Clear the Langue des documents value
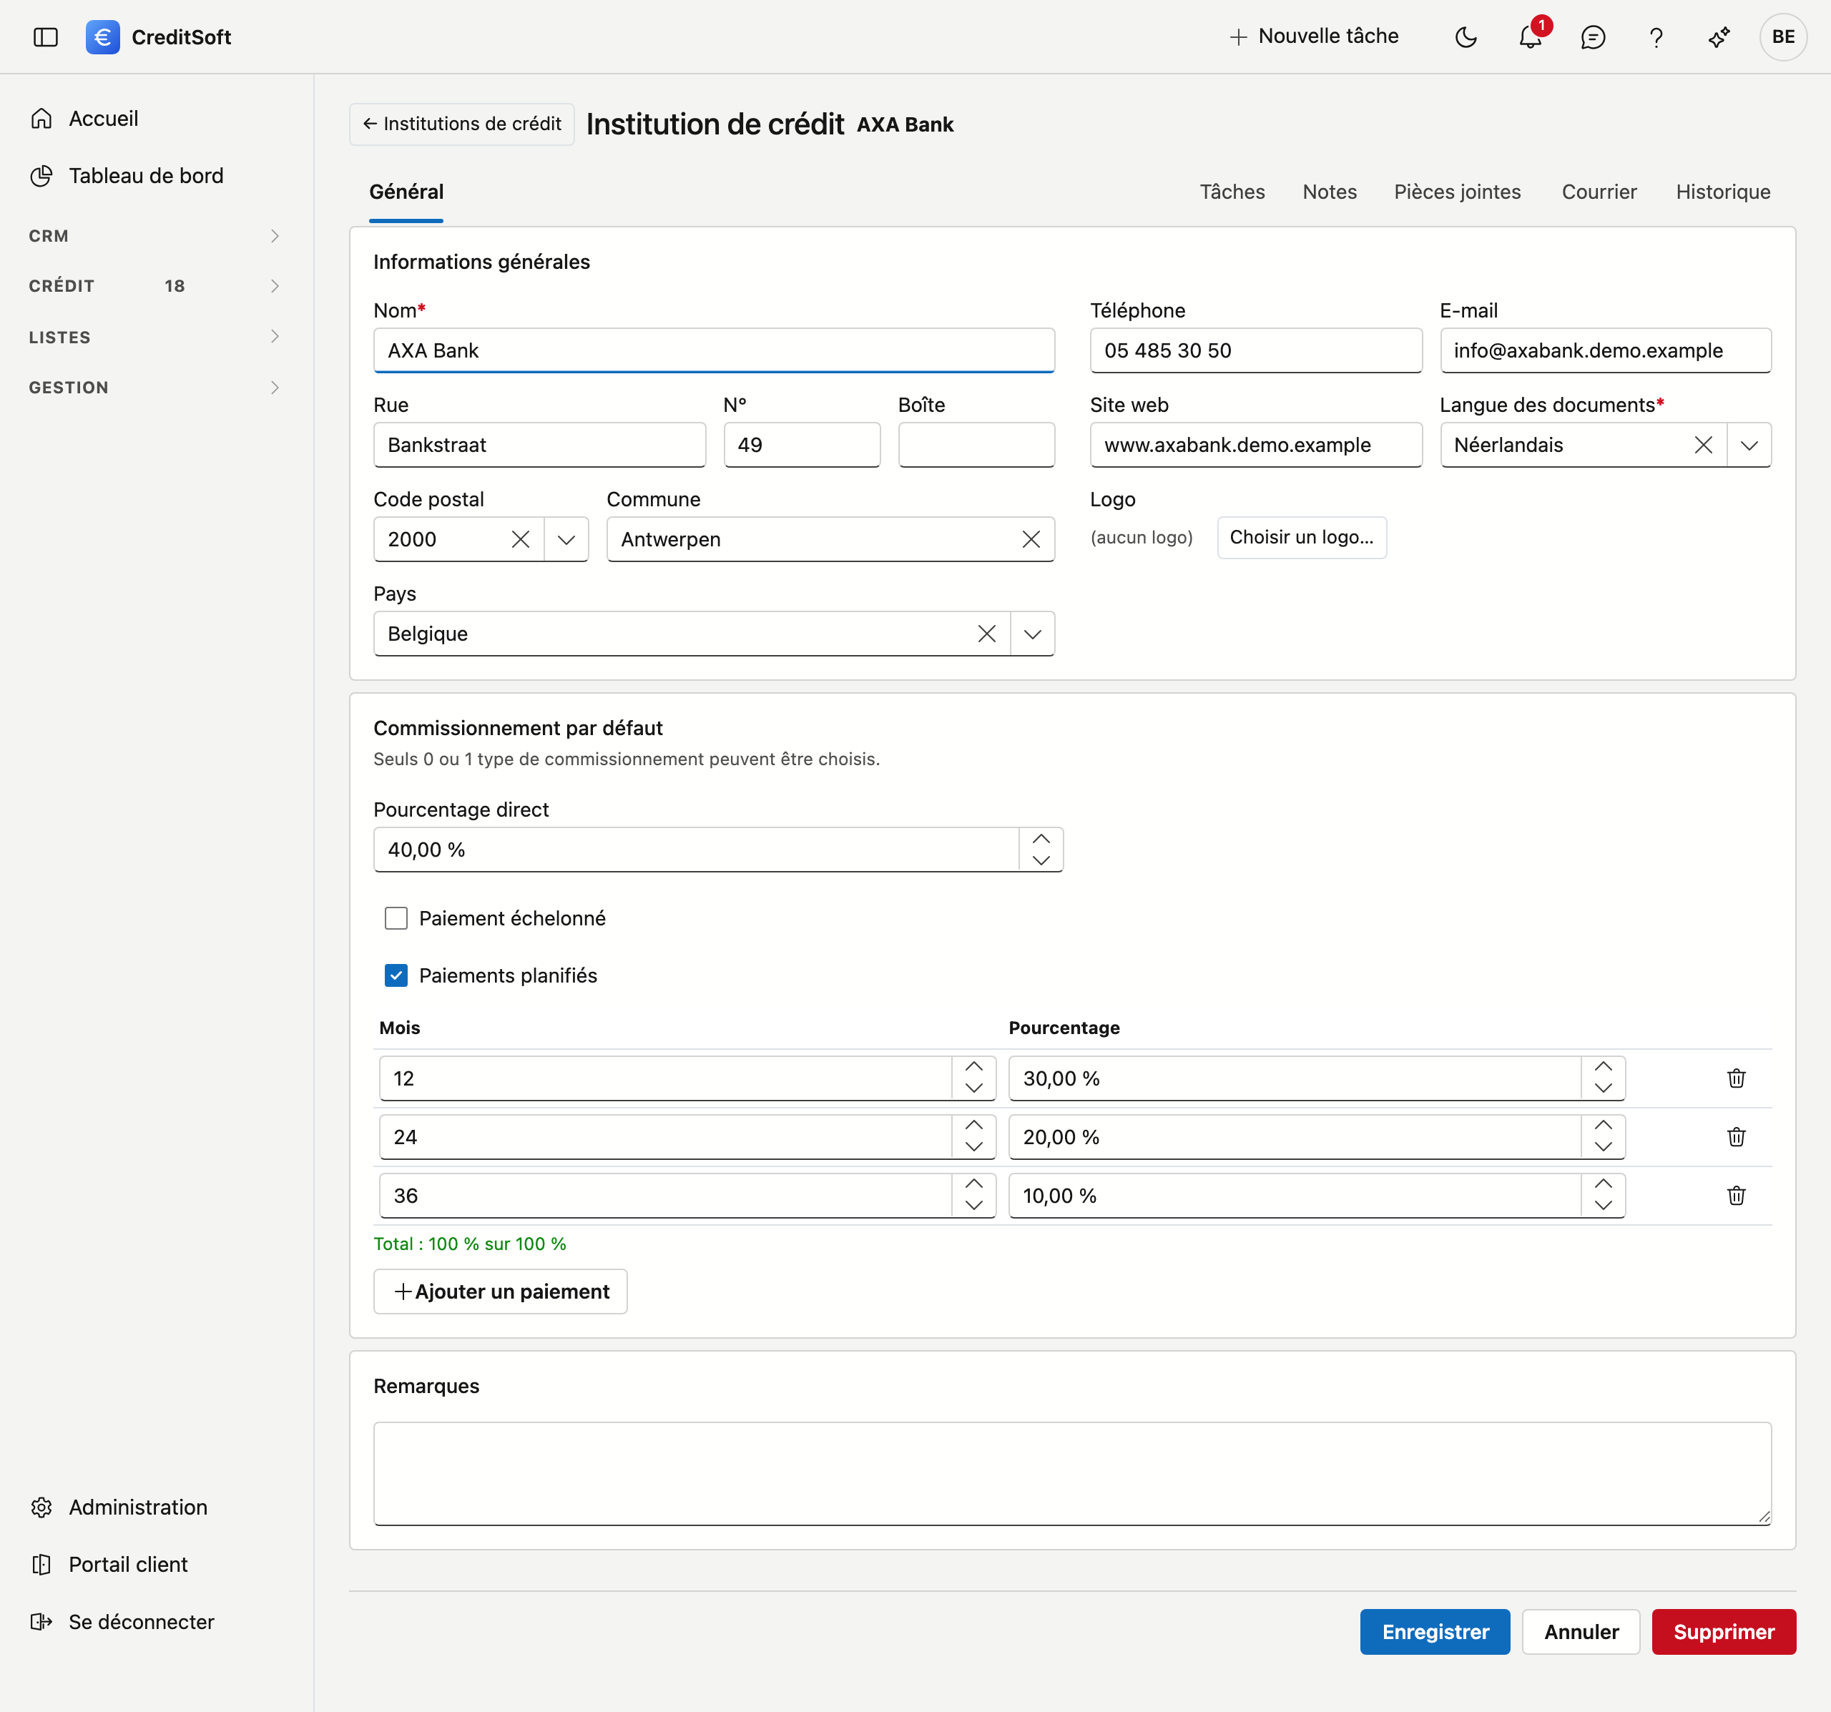 (1703, 445)
